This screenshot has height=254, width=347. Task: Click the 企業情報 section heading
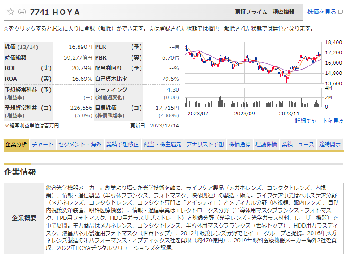tap(20, 172)
